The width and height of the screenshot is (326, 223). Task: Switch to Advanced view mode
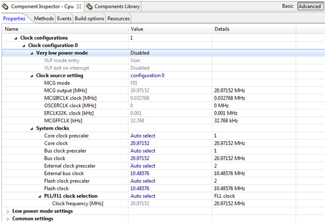(309, 7)
